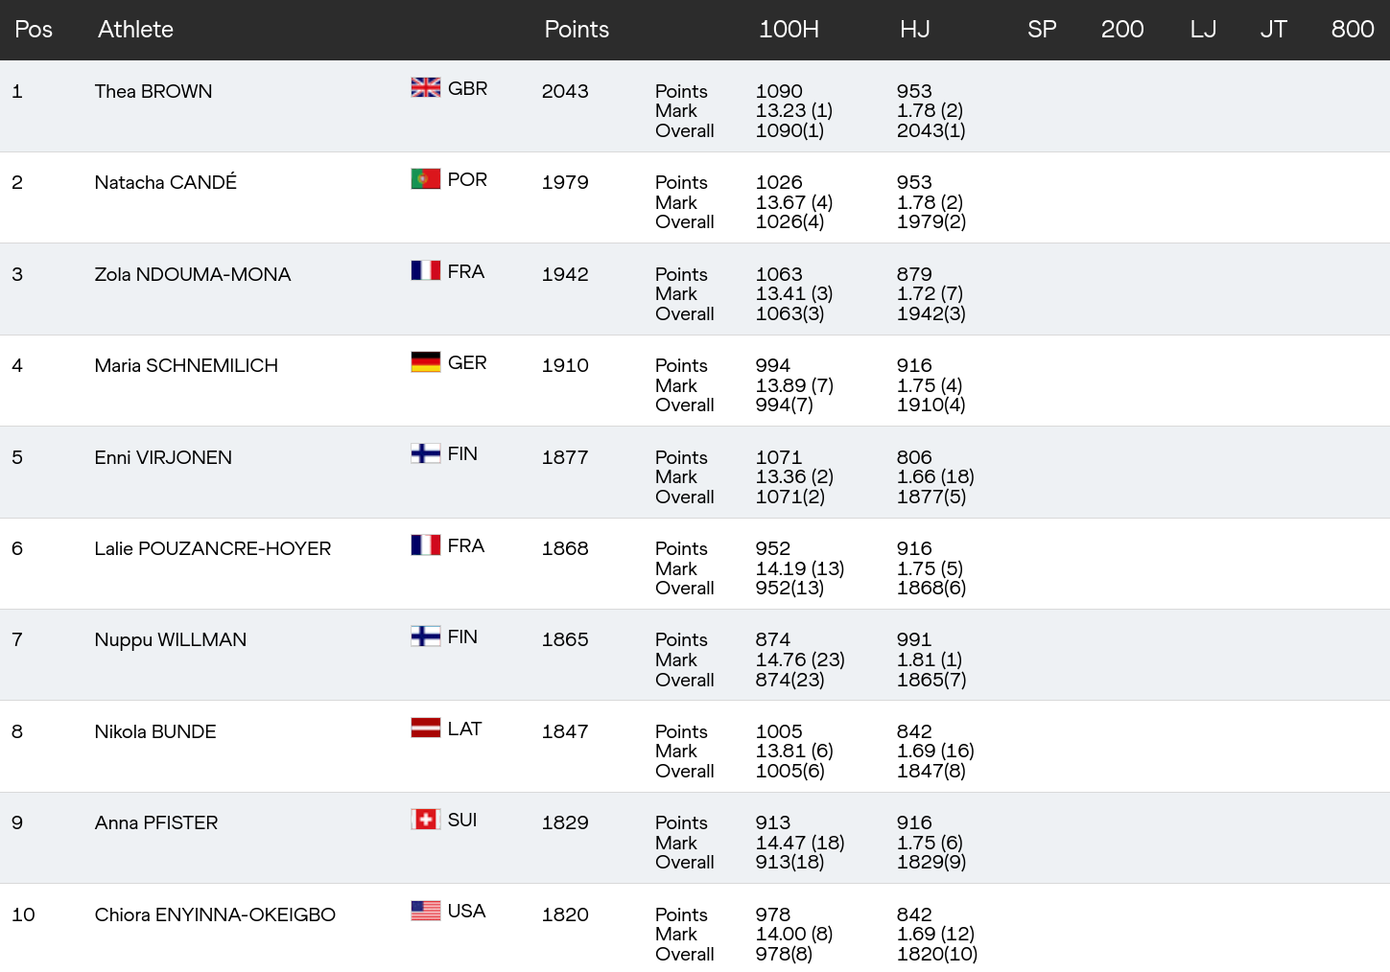Open Natacha CANDÉ athlete link

(x=166, y=182)
